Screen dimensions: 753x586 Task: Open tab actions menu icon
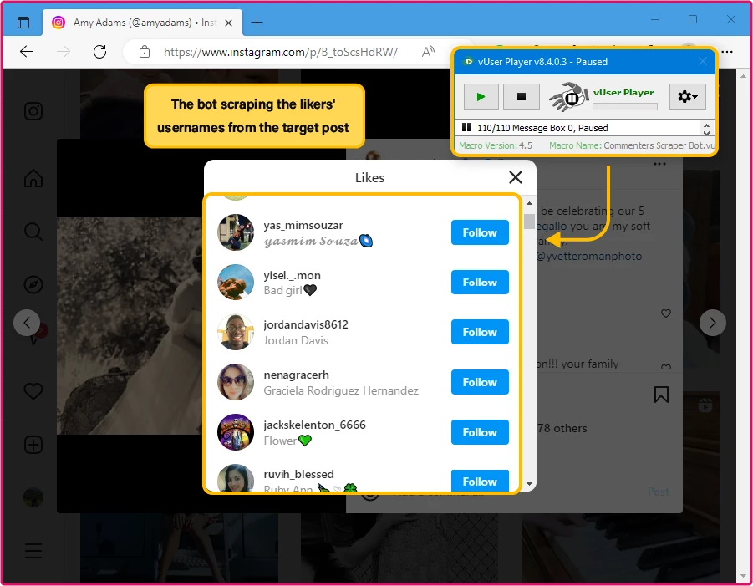coord(23,22)
